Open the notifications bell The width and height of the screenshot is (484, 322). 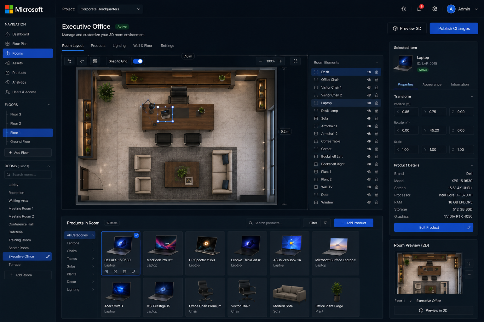coord(419,9)
